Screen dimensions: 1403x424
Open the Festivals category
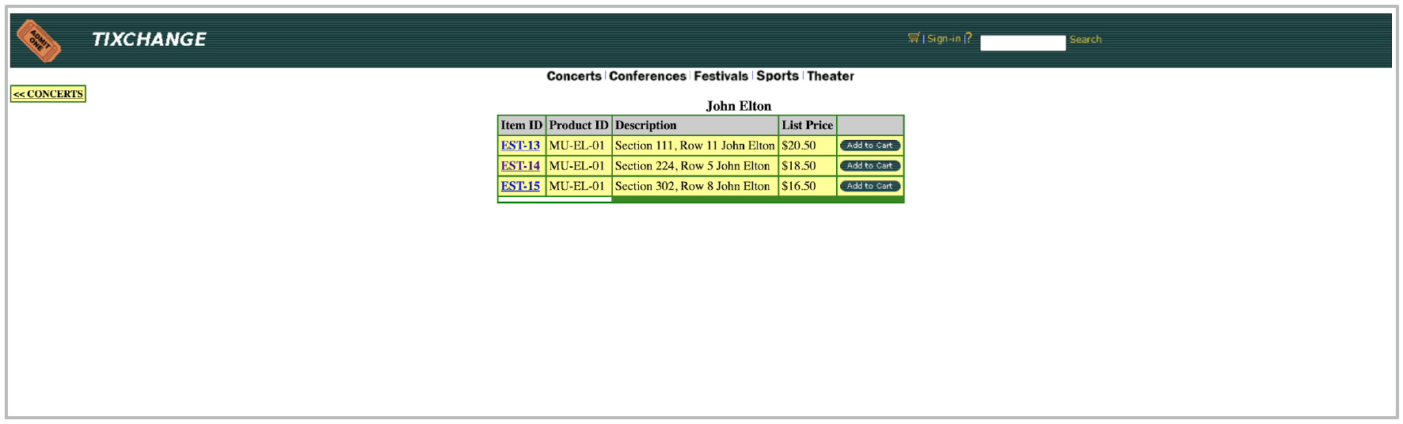[721, 76]
